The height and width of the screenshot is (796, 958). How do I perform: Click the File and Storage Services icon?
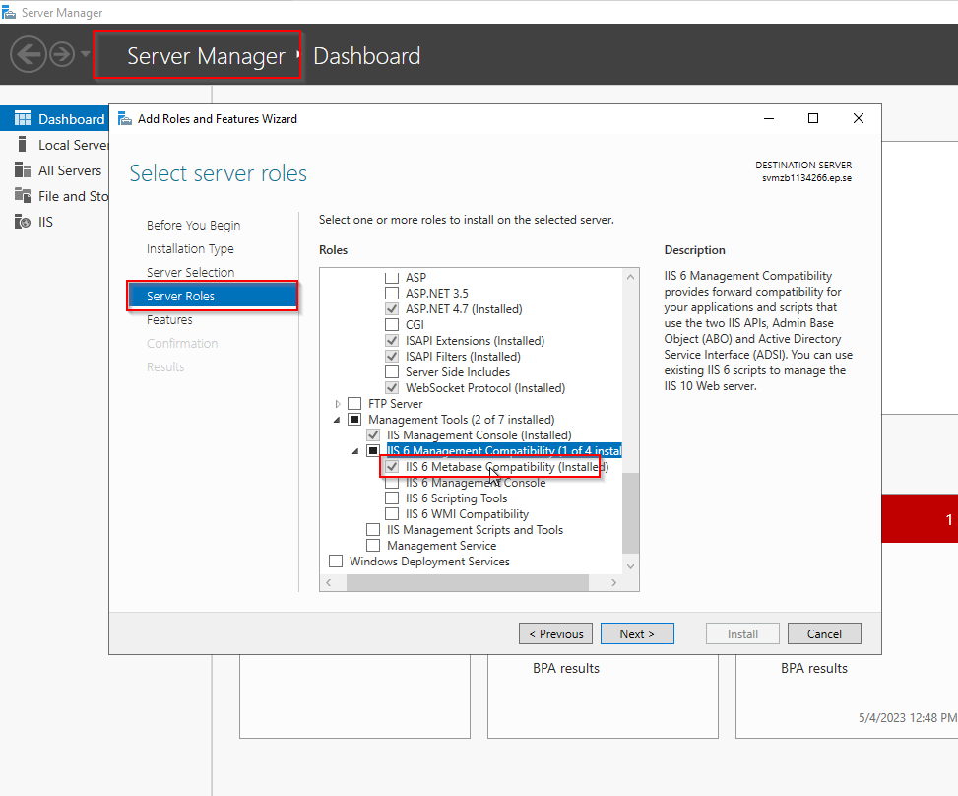coord(23,196)
